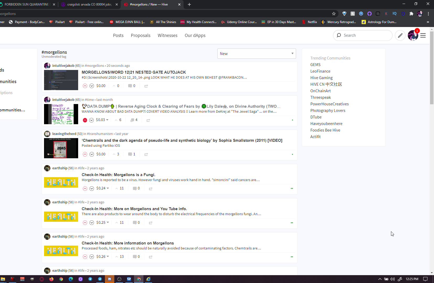Downvote the Morgellons is a Fungi post

[x=92, y=188]
